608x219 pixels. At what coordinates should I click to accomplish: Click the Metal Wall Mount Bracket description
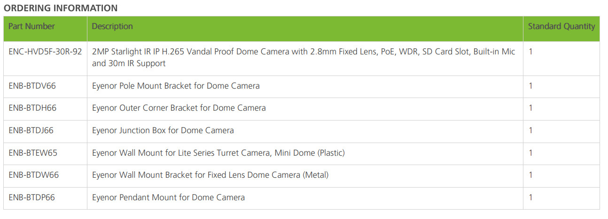(210, 175)
